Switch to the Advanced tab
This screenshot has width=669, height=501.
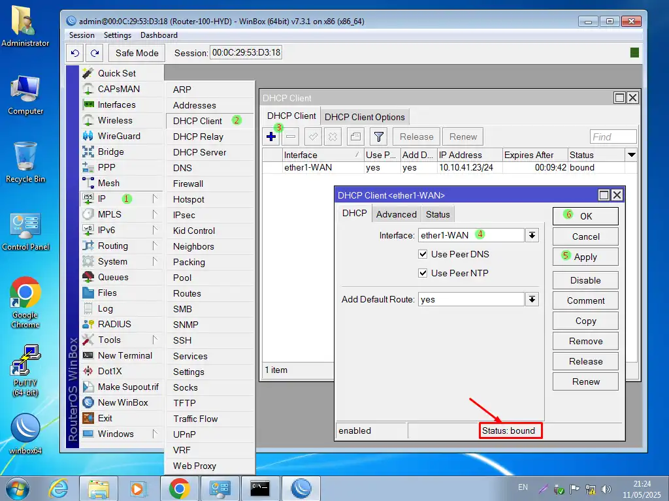pyautogui.click(x=396, y=214)
